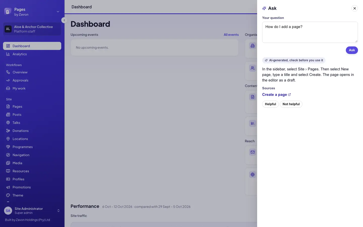Open Overview in the Workflows menu
This screenshot has height=227, width=363.
pyautogui.click(x=32, y=72)
